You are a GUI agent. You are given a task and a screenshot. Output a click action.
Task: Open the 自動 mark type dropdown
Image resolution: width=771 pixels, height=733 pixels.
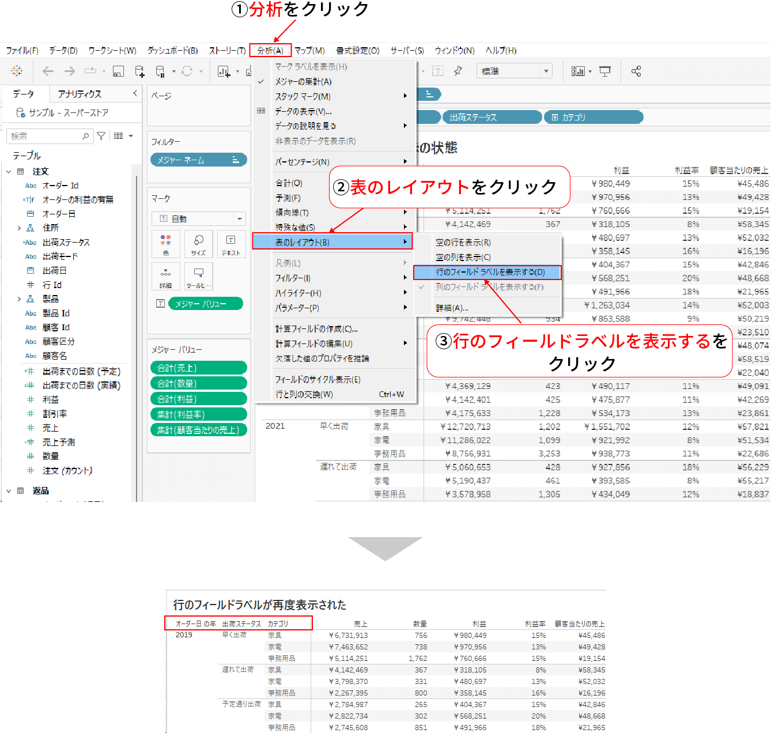[x=239, y=218]
